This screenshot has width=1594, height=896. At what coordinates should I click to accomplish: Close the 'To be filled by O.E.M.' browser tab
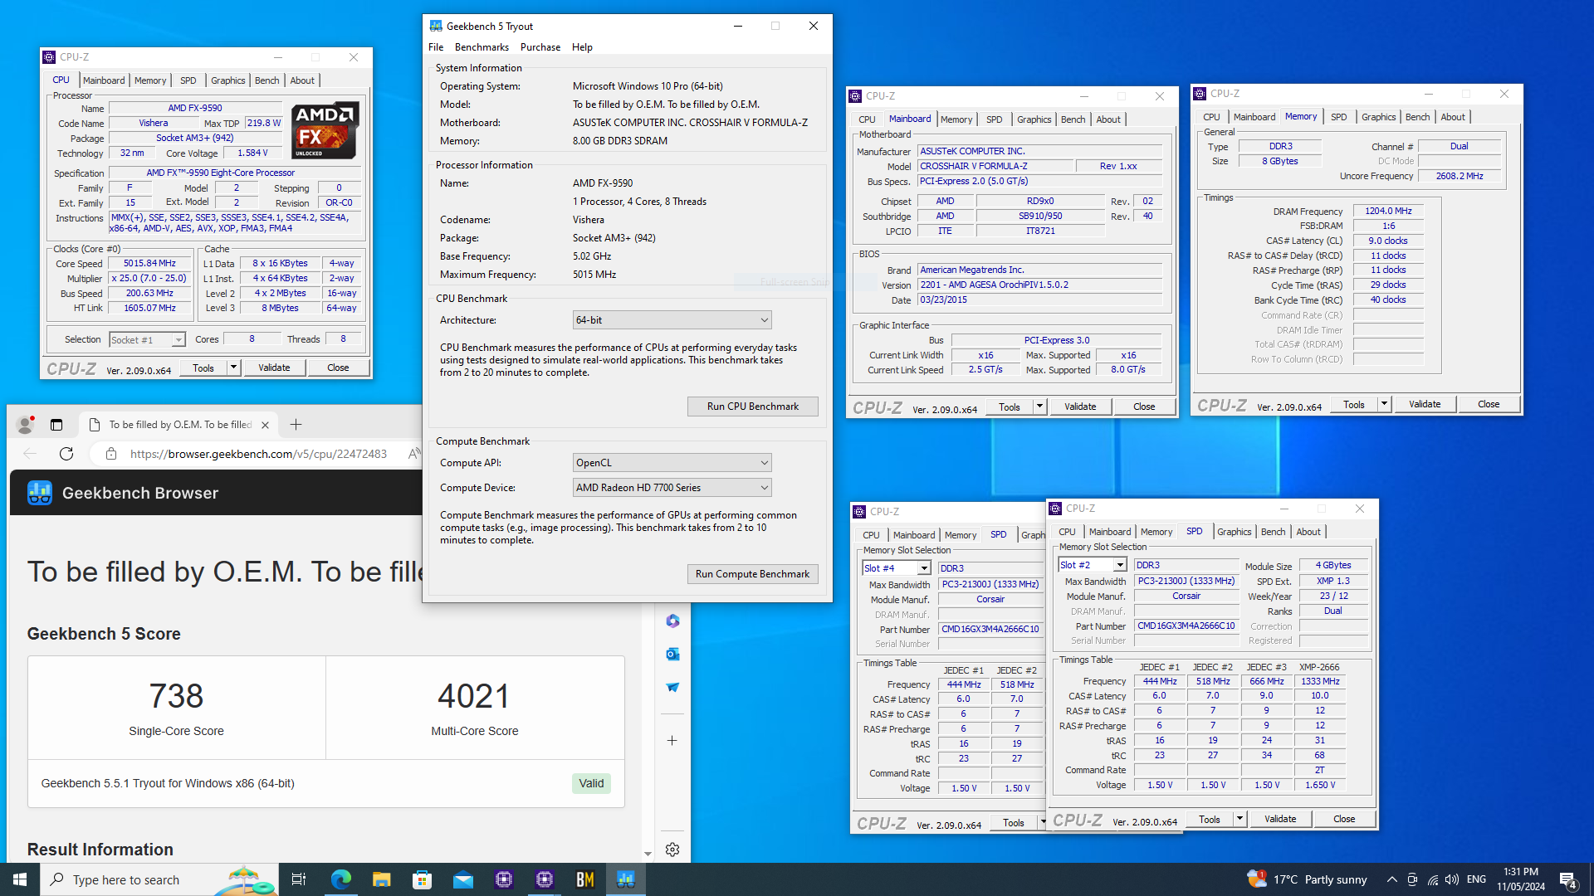265,425
